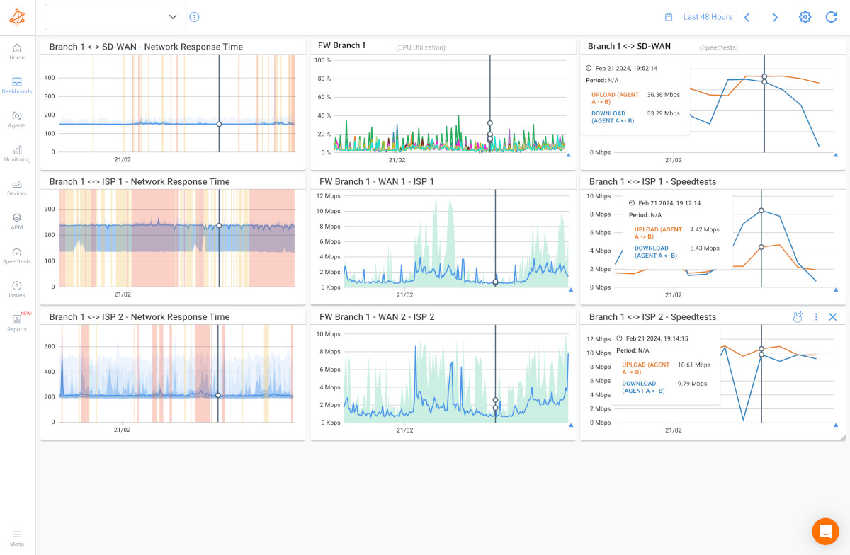Close the Branch 1 ISP 2 Speedtests widget
This screenshot has width=850, height=555.
point(833,317)
